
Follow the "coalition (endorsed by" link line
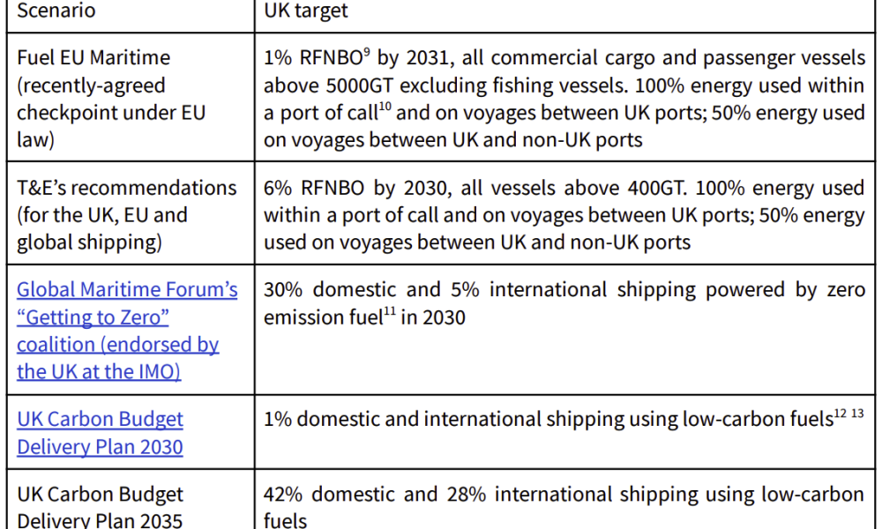(117, 345)
